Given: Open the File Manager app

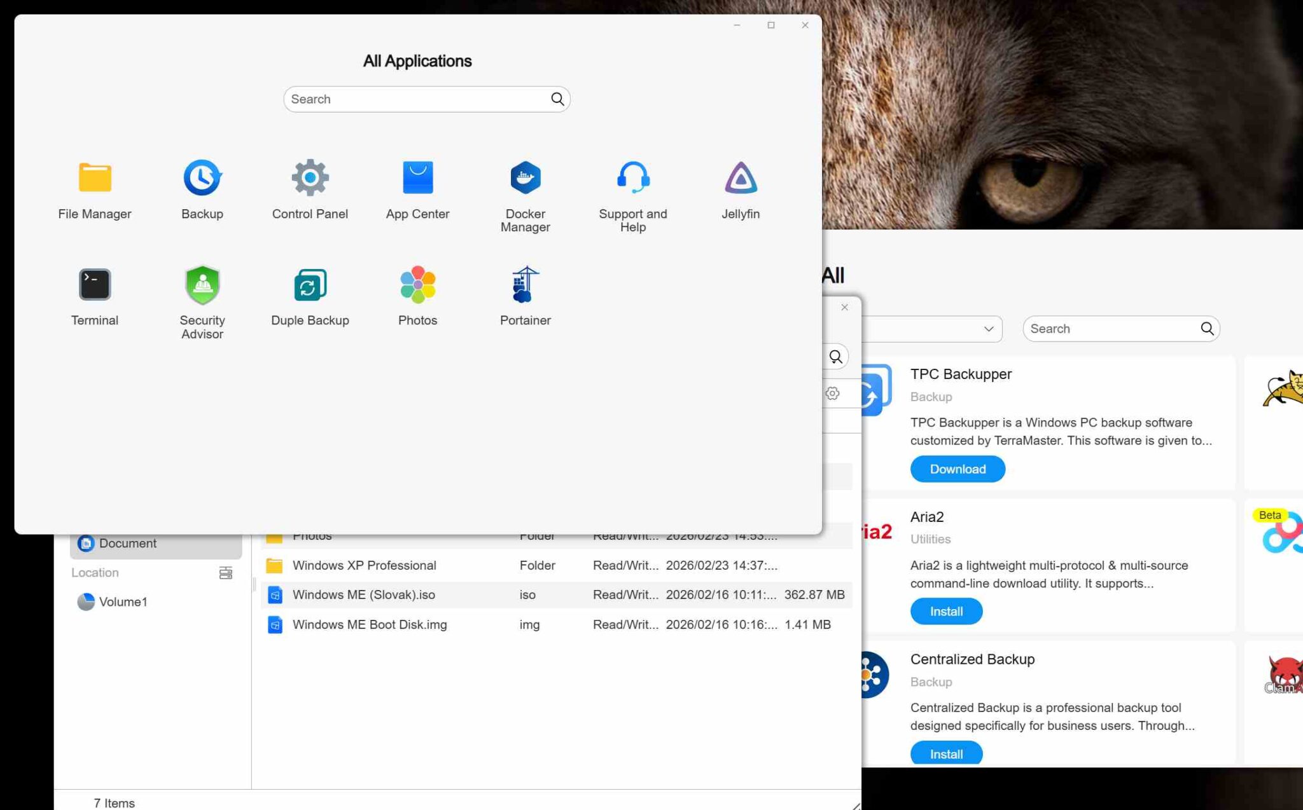Looking at the screenshot, I should tap(95, 178).
